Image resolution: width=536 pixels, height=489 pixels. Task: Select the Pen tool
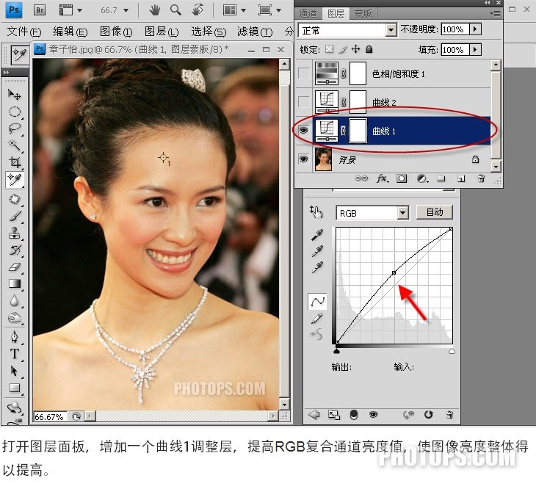pyautogui.click(x=15, y=336)
